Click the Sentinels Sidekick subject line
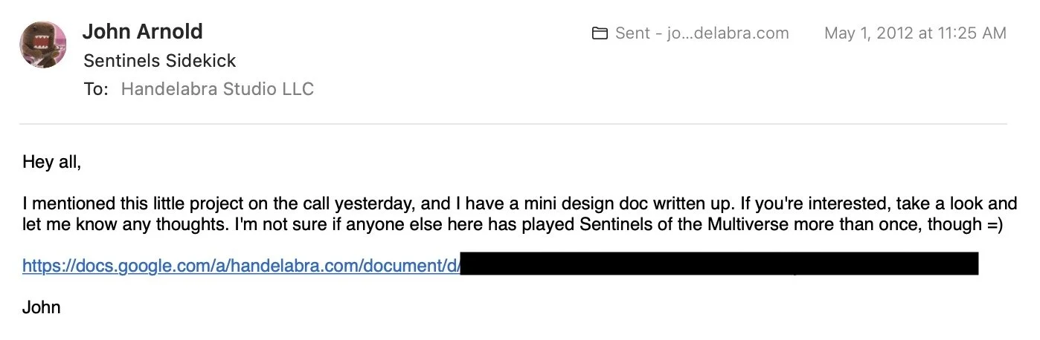Image resolution: width=1040 pixels, height=340 pixels. point(159,60)
